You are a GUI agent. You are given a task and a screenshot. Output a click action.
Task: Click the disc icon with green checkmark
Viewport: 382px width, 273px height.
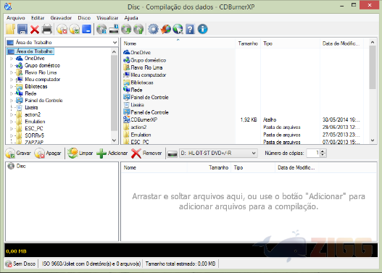coord(75,30)
